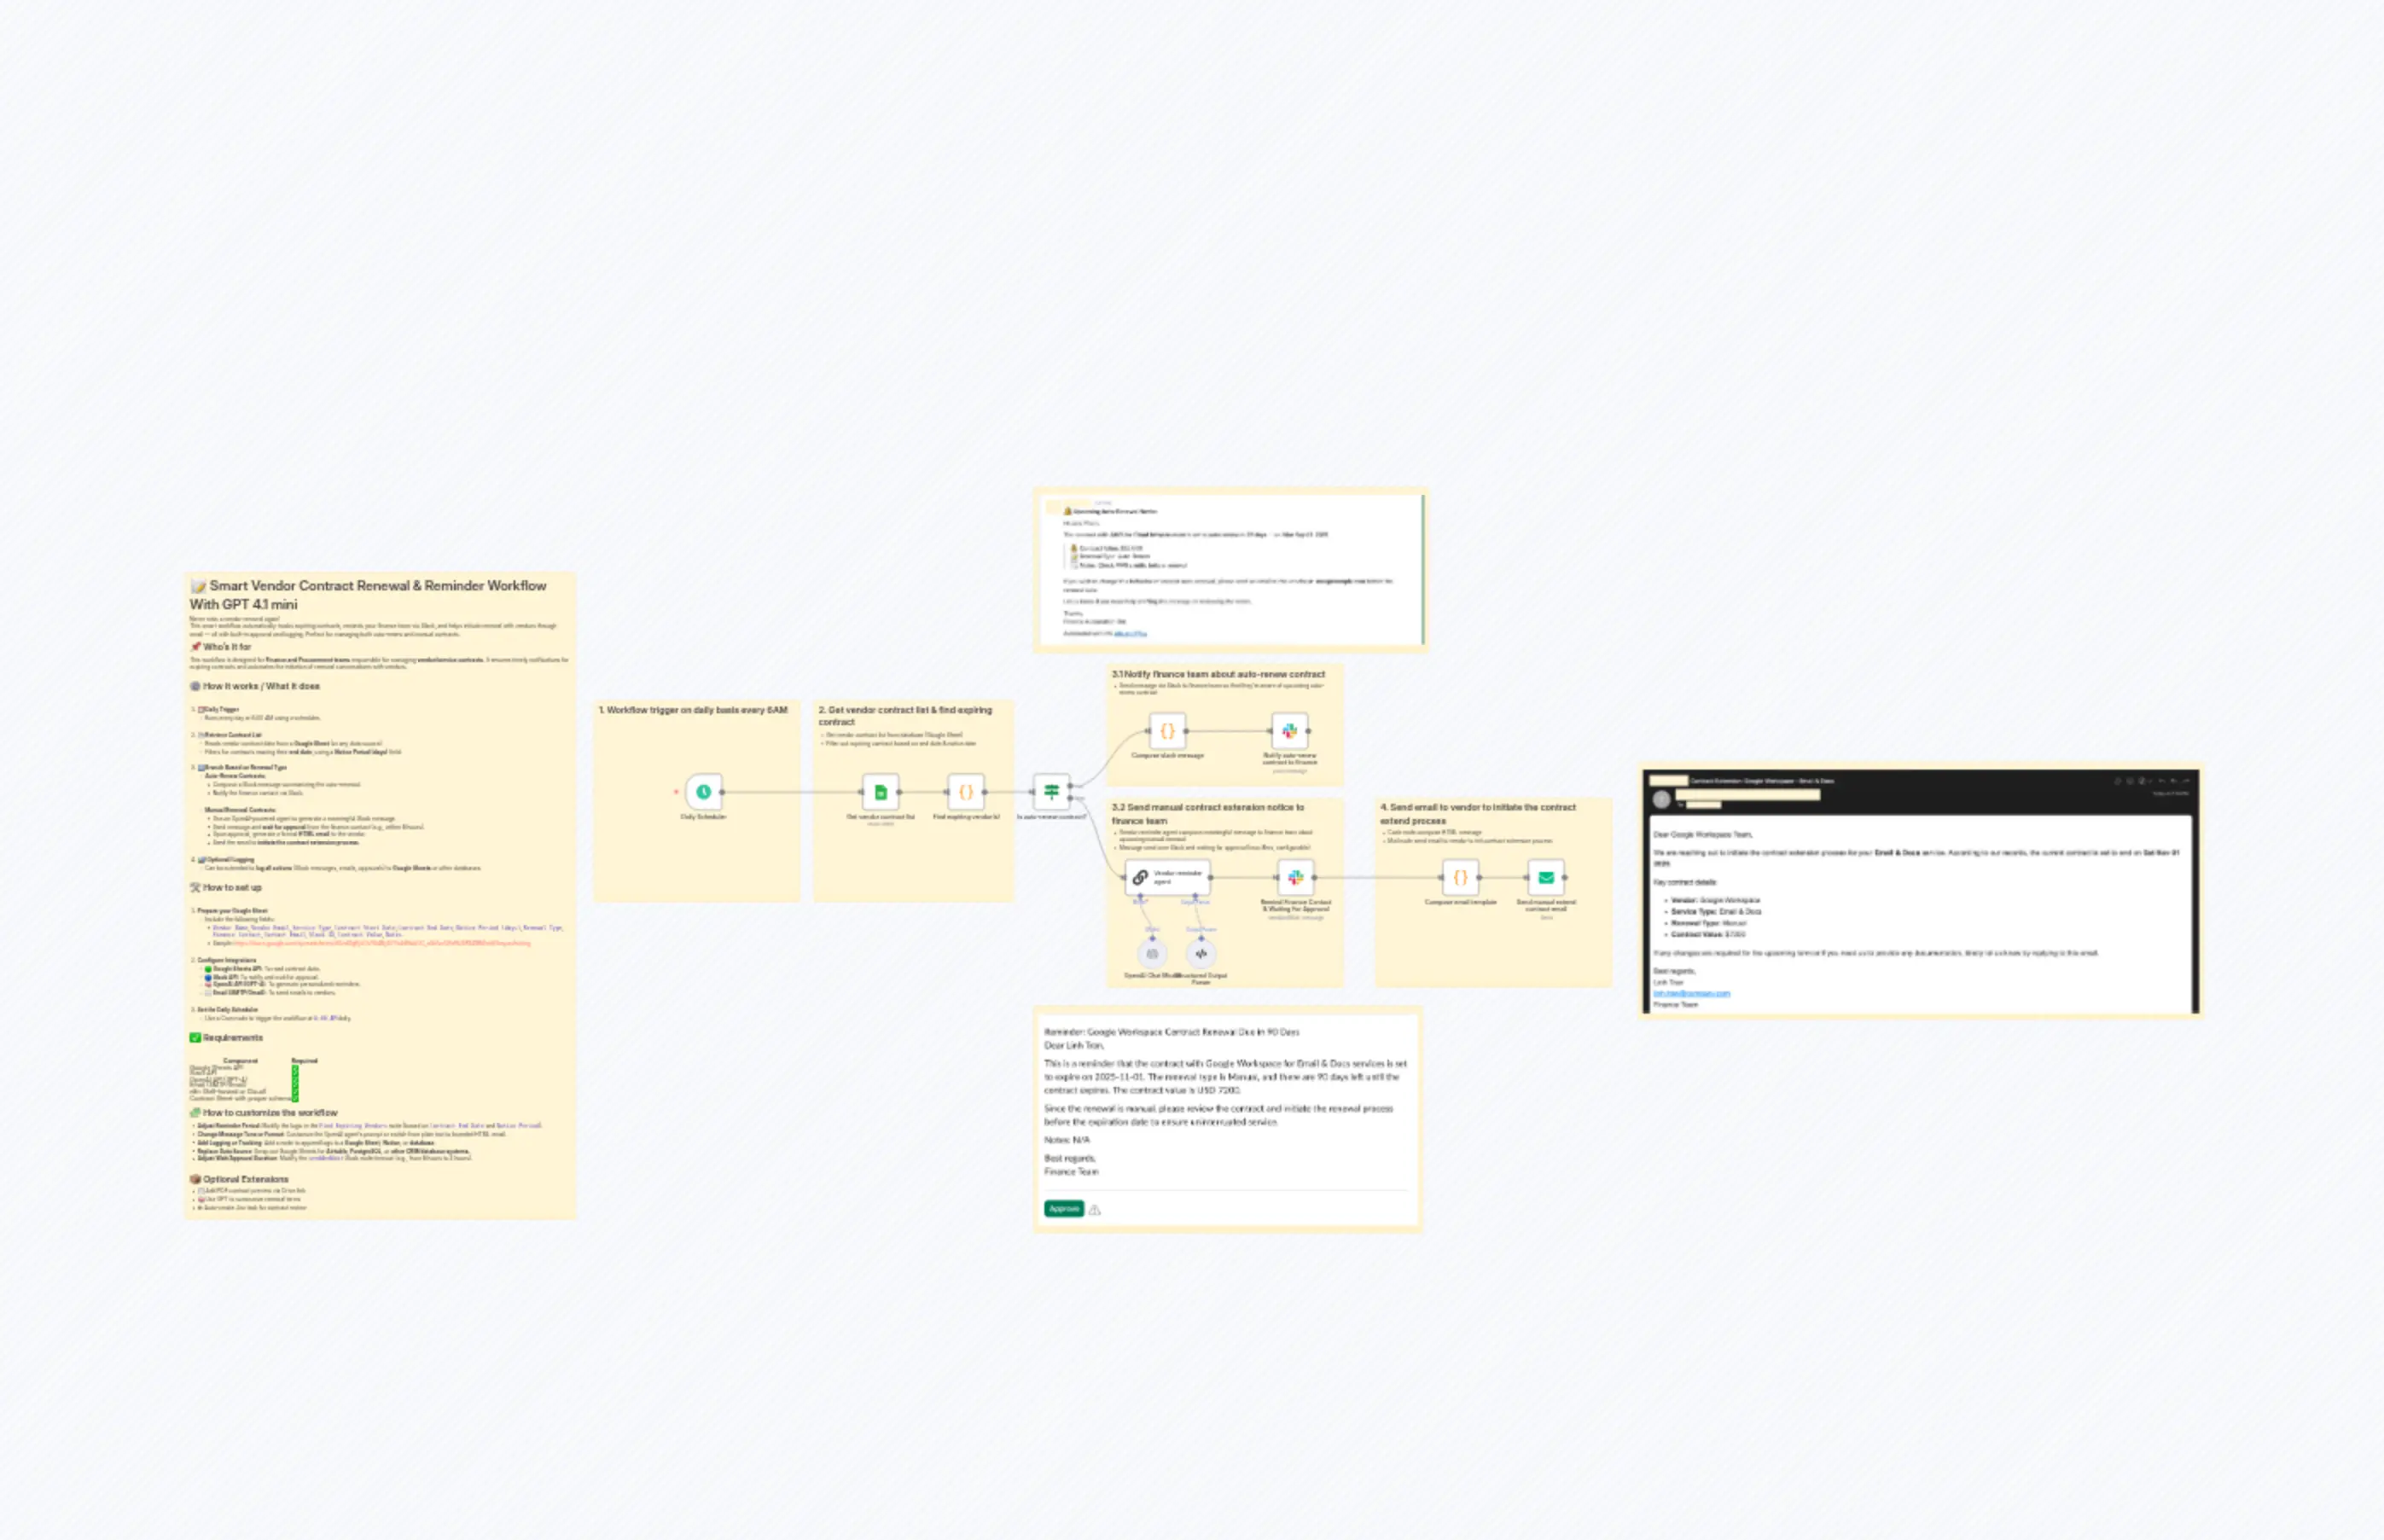This screenshot has height=1540, width=2384.
Task: Click the recipient field in the email header
Action: (x=1703, y=807)
